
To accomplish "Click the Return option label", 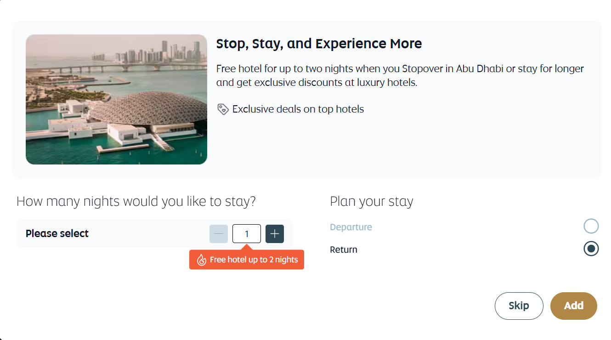I will coord(344,249).
